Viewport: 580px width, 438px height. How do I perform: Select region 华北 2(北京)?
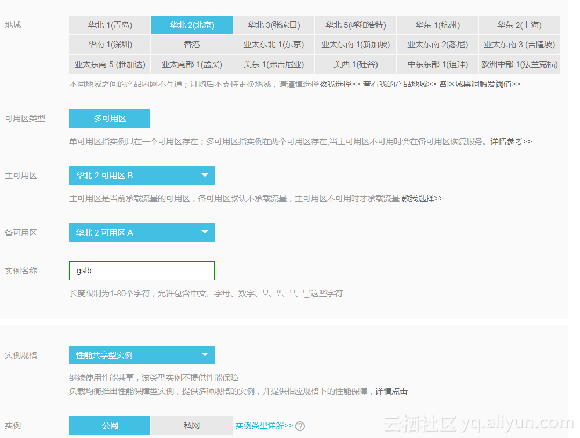click(192, 25)
